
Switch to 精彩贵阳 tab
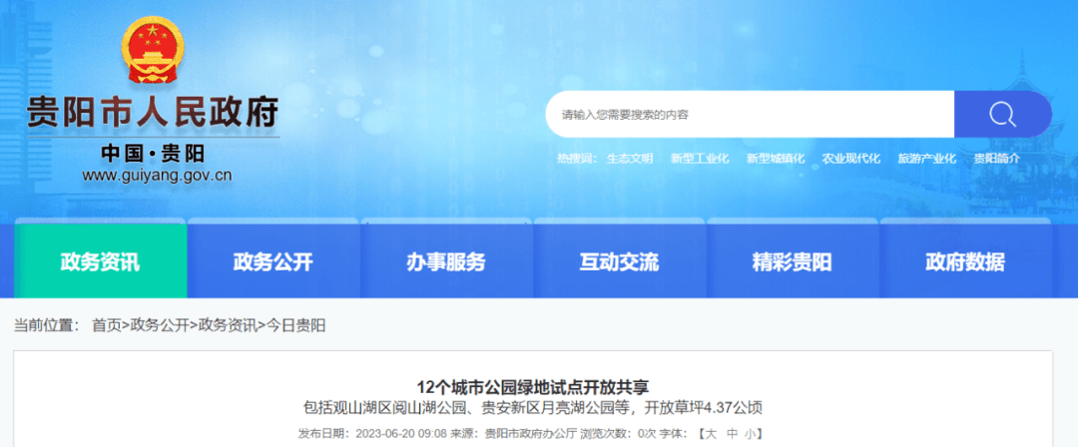[x=792, y=261]
